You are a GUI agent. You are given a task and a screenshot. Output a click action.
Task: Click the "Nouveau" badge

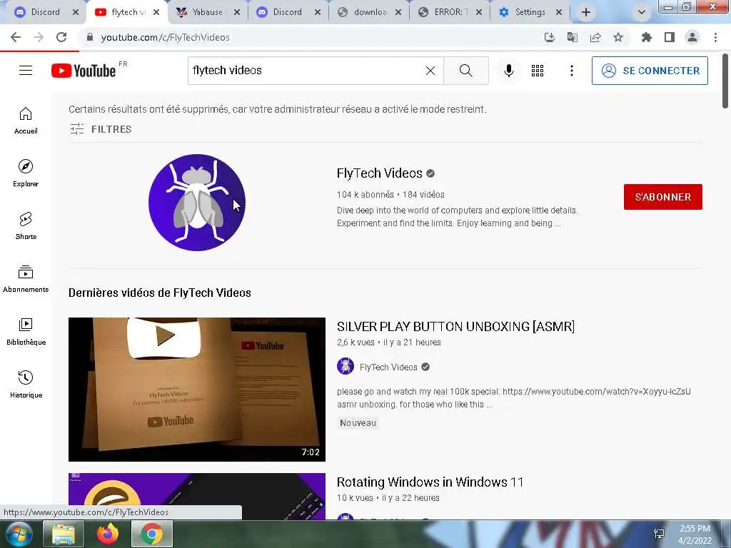pyautogui.click(x=358, y=423)
